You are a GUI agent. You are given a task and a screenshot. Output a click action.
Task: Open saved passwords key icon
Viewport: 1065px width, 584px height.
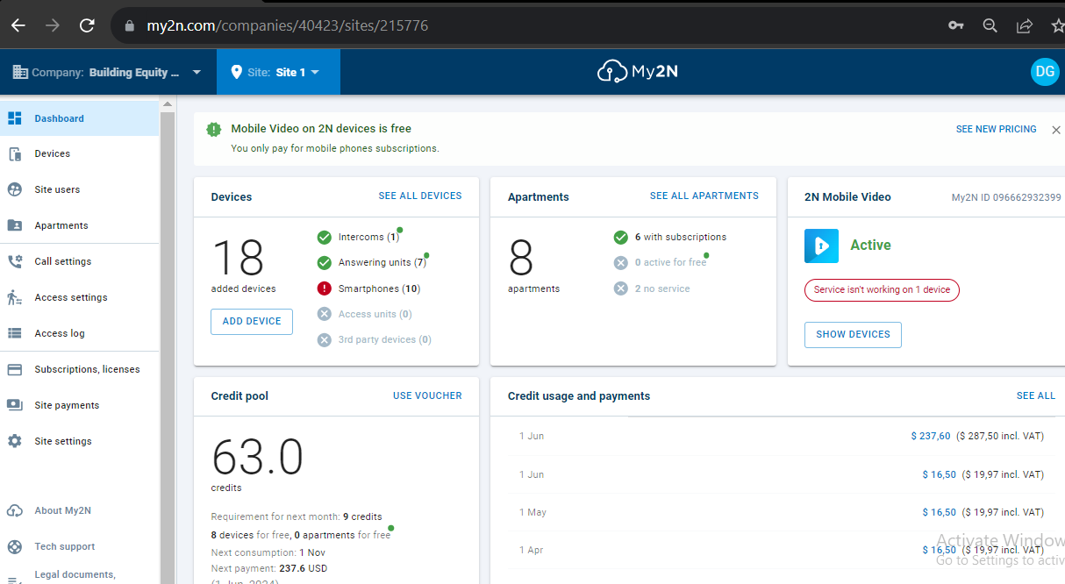coord(956,25)
